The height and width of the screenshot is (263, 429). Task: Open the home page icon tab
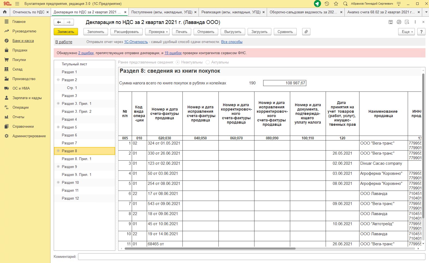[5, 12]
